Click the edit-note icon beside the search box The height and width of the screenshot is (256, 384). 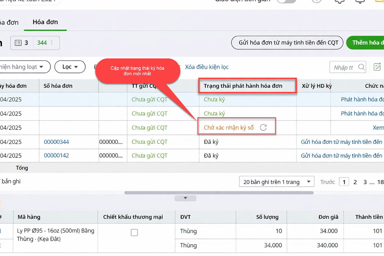coord(377,67)
